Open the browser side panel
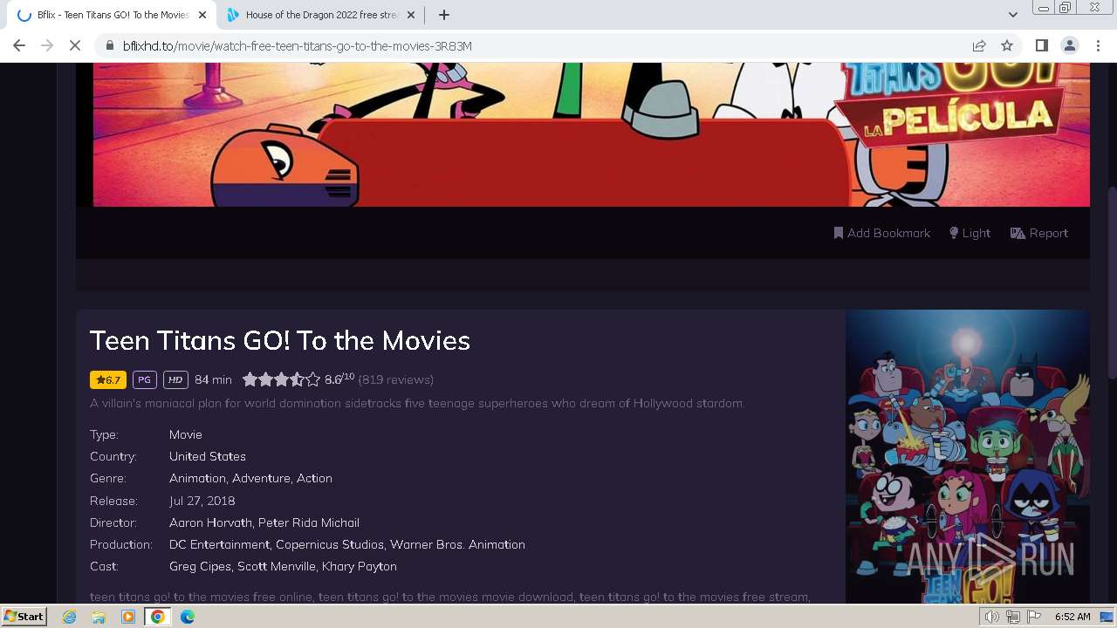The width and height of the screenshot is (1117, 628). tap(1041, 45)
